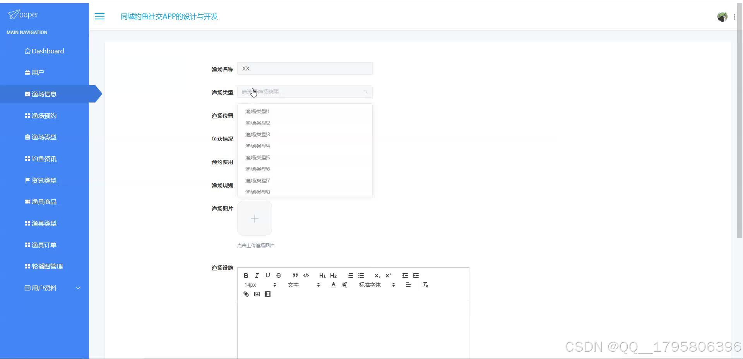The width and height of the screenshot is (743, 359).
Task: Go to Dashboard in sidebar
Action: click(x=44, y=51)
